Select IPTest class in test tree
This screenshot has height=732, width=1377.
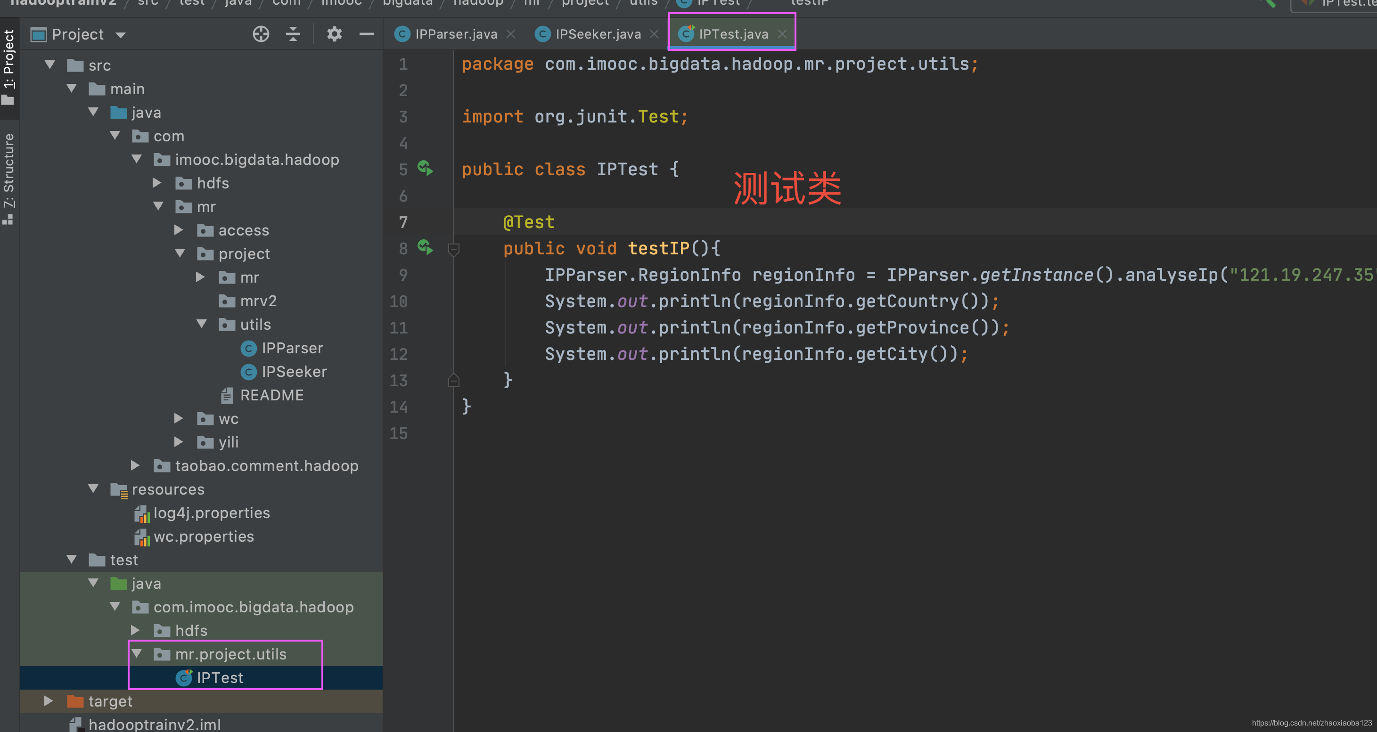pos(210,677)
